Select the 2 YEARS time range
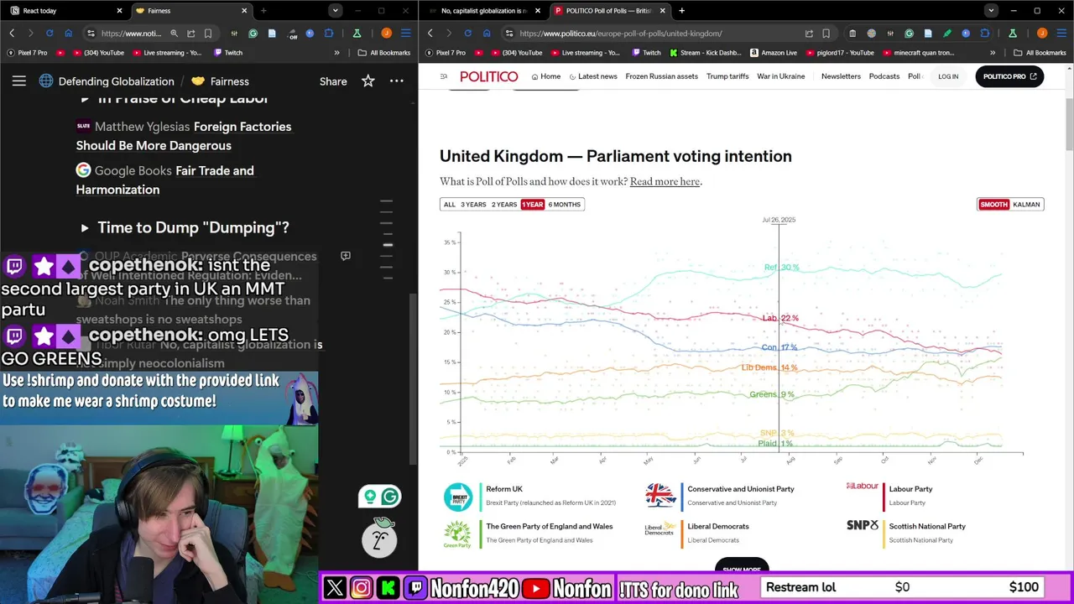1074x604 pixels. (504, 205)
